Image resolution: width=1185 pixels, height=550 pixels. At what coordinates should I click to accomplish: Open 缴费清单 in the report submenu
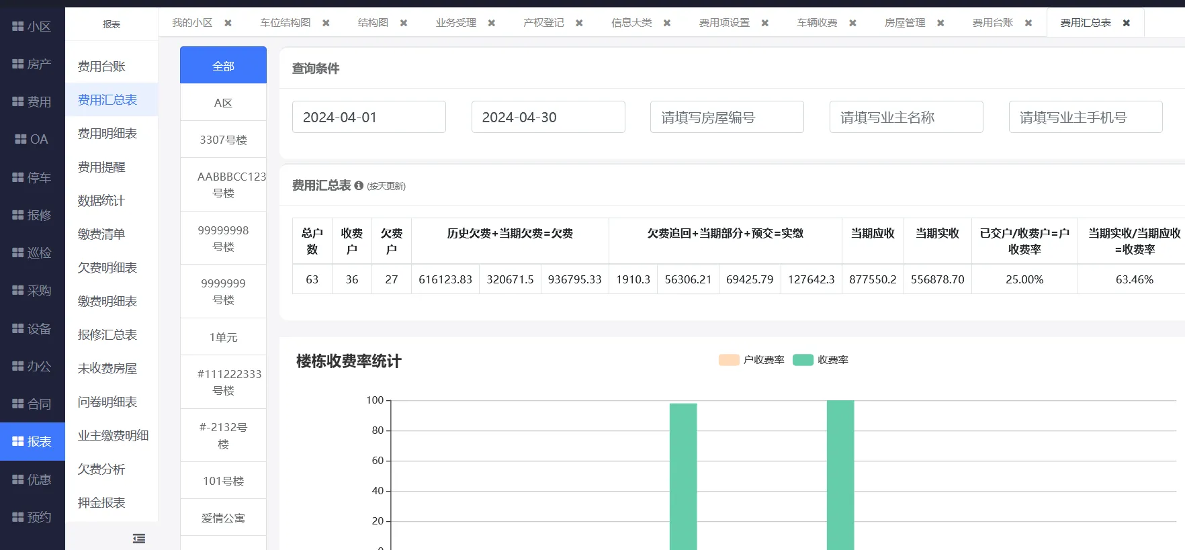tap(112, 234)
